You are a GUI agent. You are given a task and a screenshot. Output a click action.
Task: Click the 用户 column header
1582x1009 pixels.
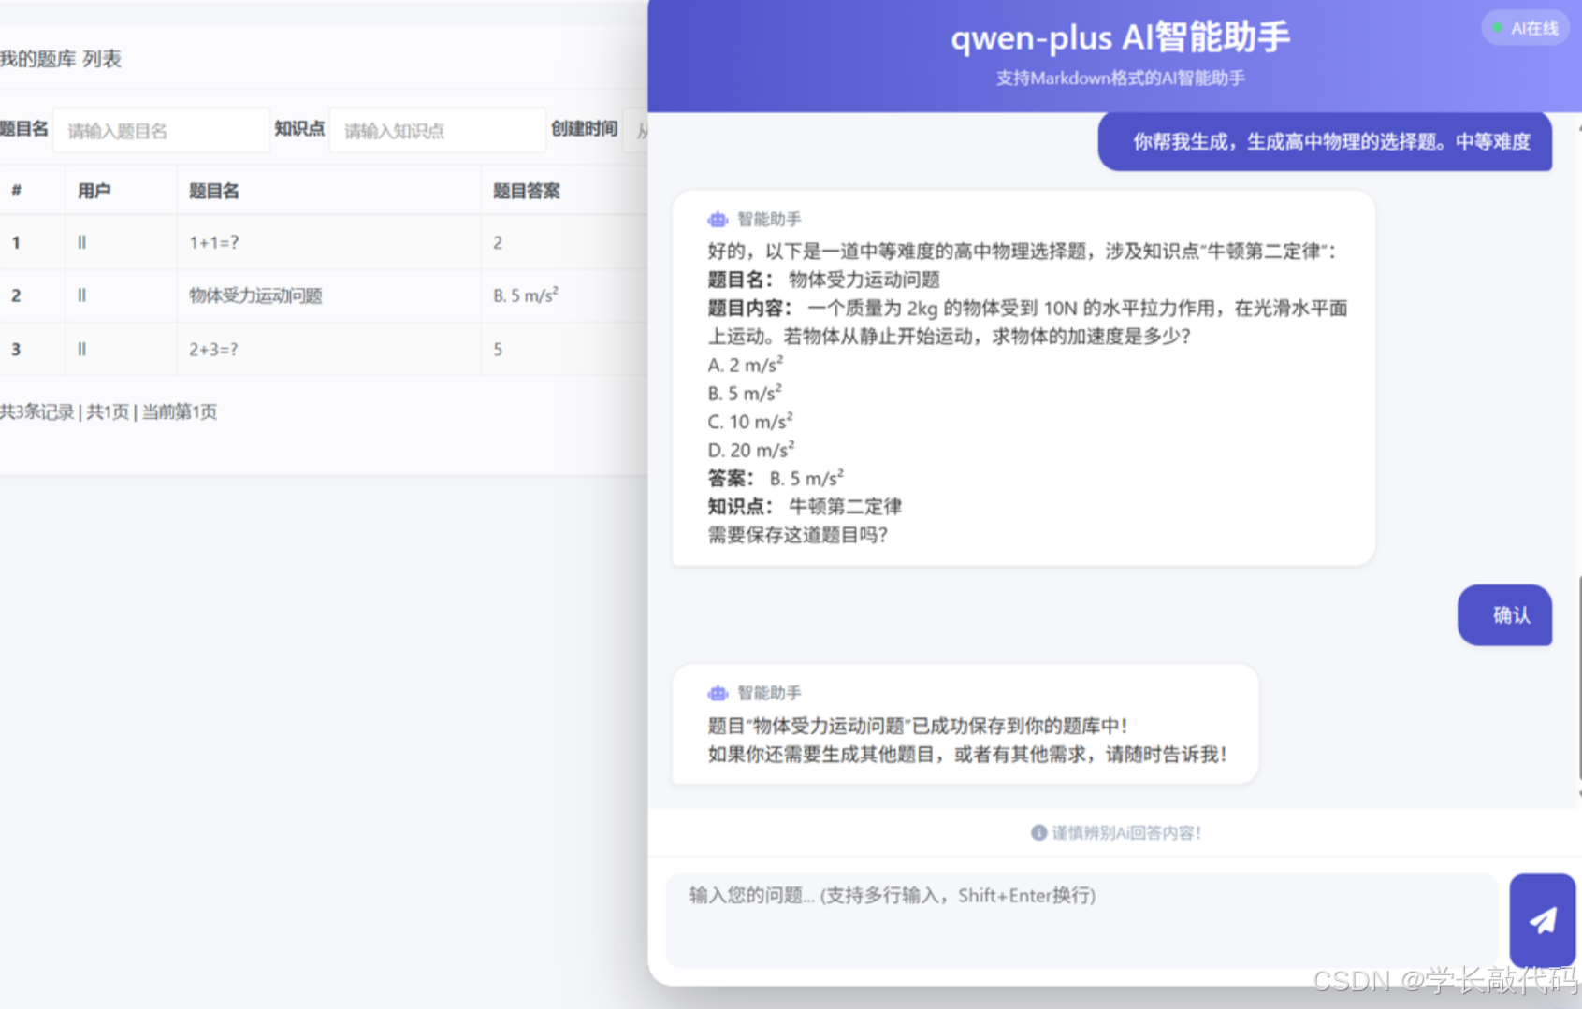(96, 190)
